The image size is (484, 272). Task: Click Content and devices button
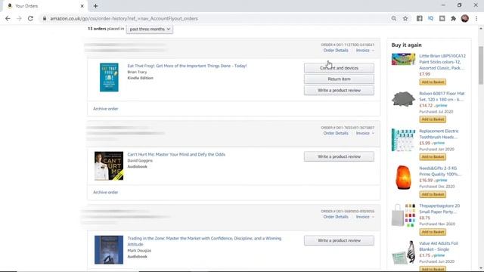tap(339, 68)
